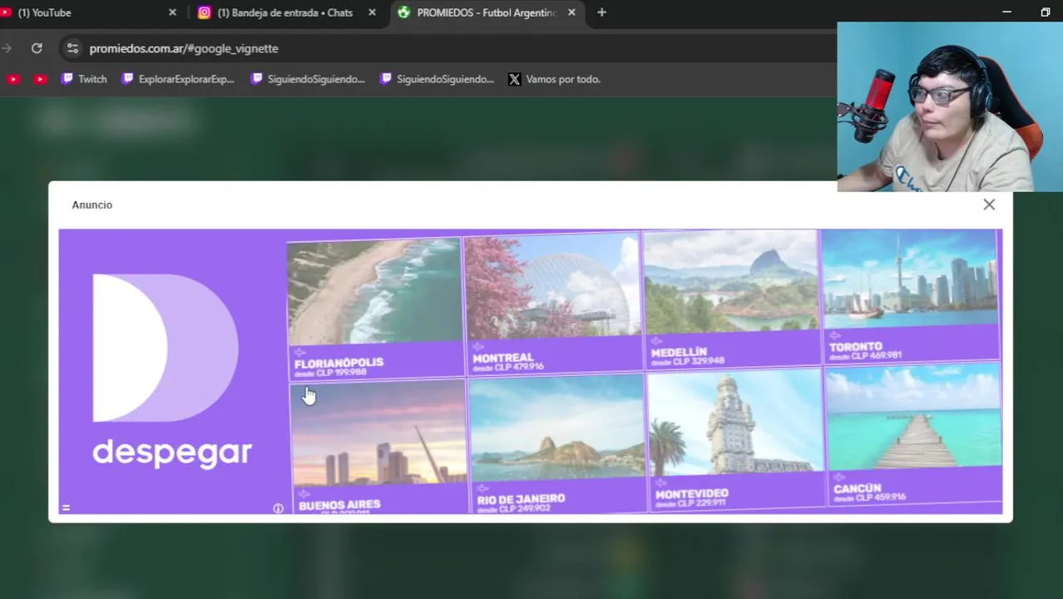The image size is (1063, 599).
Task: Click the Toronto price CLP 469.981
Action: pos(865,356)
